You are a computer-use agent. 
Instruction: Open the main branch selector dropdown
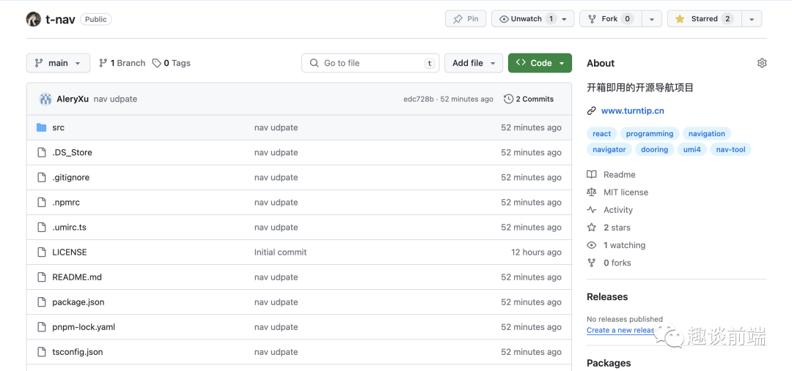click(58, 63)
